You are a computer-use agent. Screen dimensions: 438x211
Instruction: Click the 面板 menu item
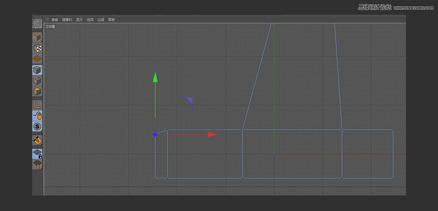(111, 20)
